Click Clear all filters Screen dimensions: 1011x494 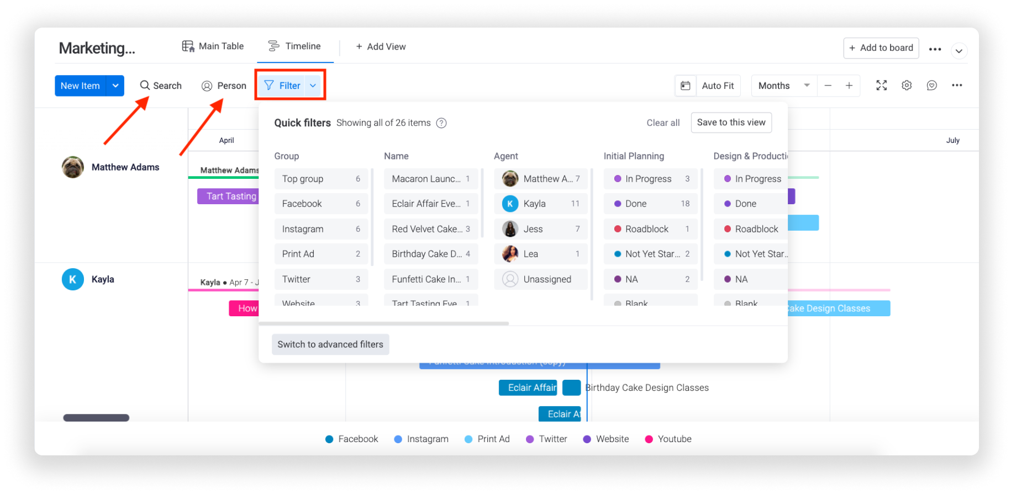663,123
